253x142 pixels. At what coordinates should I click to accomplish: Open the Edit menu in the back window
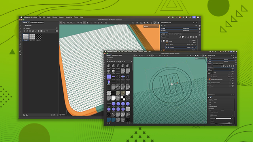tap(44, 17)
